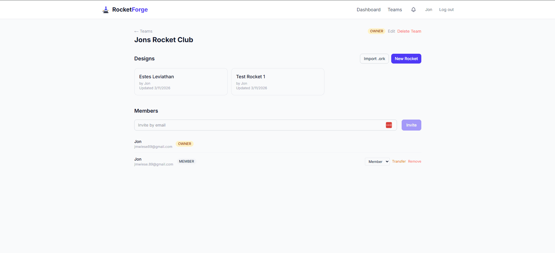
Task: Click Edit to rename the team
Action: (x=391, y=31)
